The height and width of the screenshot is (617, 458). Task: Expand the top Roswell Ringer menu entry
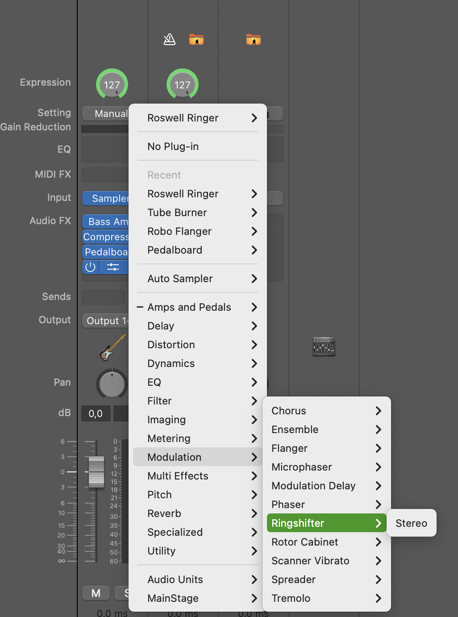click(198, 118)
